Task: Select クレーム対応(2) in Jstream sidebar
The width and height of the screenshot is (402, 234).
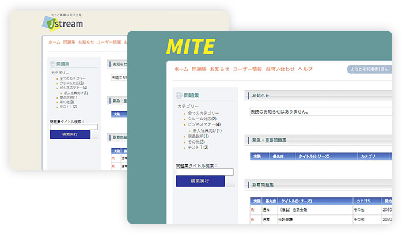Action: click(71, 83)
